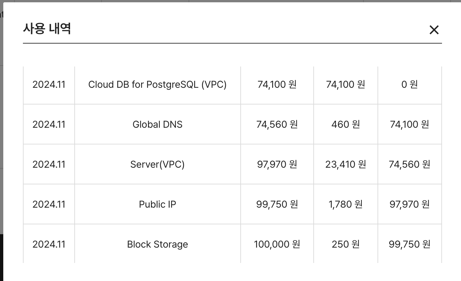The width and height of the screenshot is (461, 281).
Task: Click the 0 원 balance in PostgreSQL row
Action: 409,84
